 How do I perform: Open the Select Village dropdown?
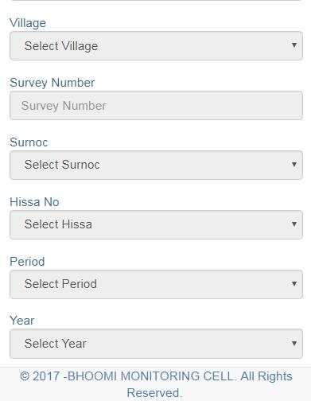[156, 45]
